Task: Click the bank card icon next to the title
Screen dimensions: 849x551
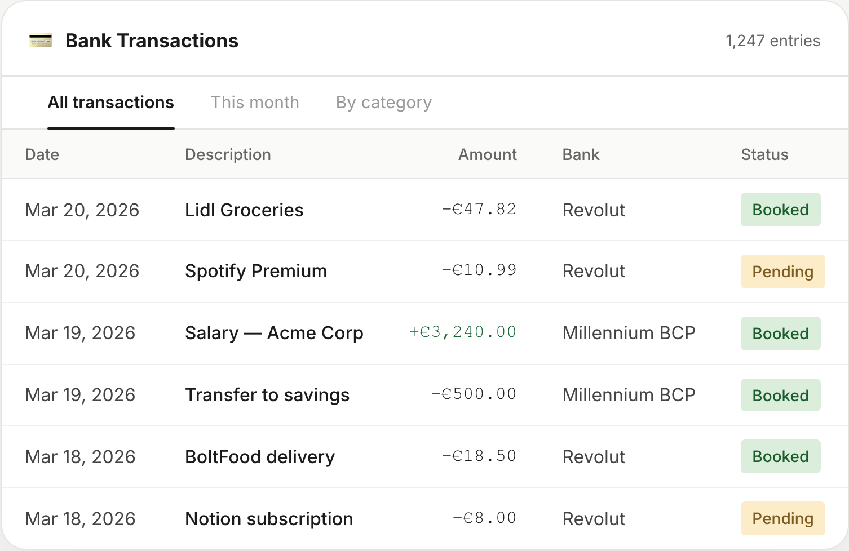Action: (40, 41)
